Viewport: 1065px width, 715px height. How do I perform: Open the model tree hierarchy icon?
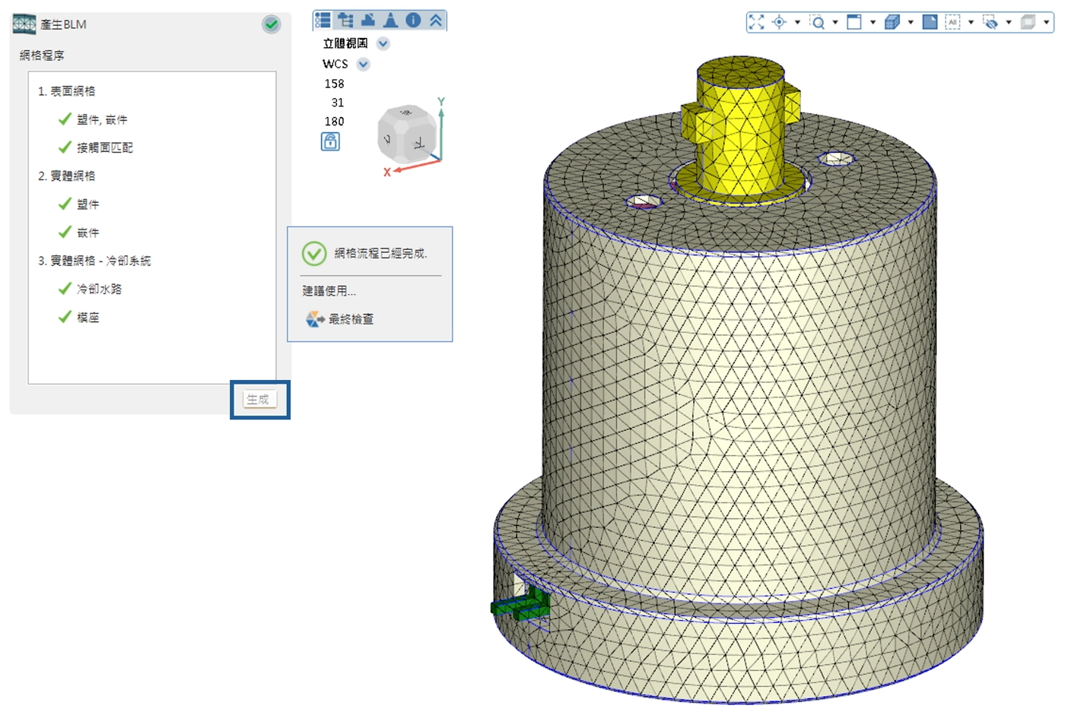[x=346, y=21]
